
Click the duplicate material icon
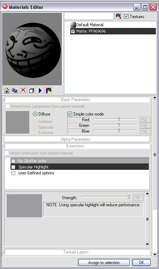pos(15,90)
